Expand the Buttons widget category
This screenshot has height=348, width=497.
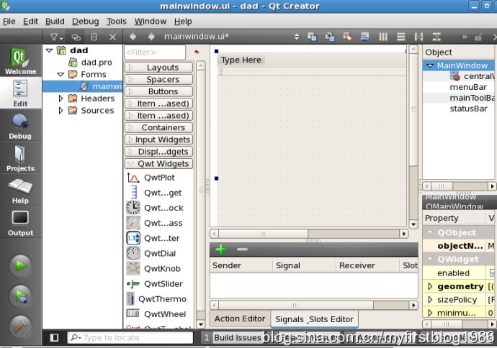pyautogui.click(x=158, y=91)
